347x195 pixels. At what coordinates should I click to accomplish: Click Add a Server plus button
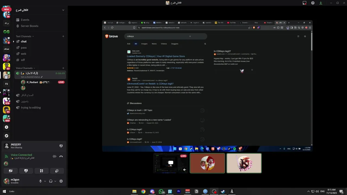7,127
